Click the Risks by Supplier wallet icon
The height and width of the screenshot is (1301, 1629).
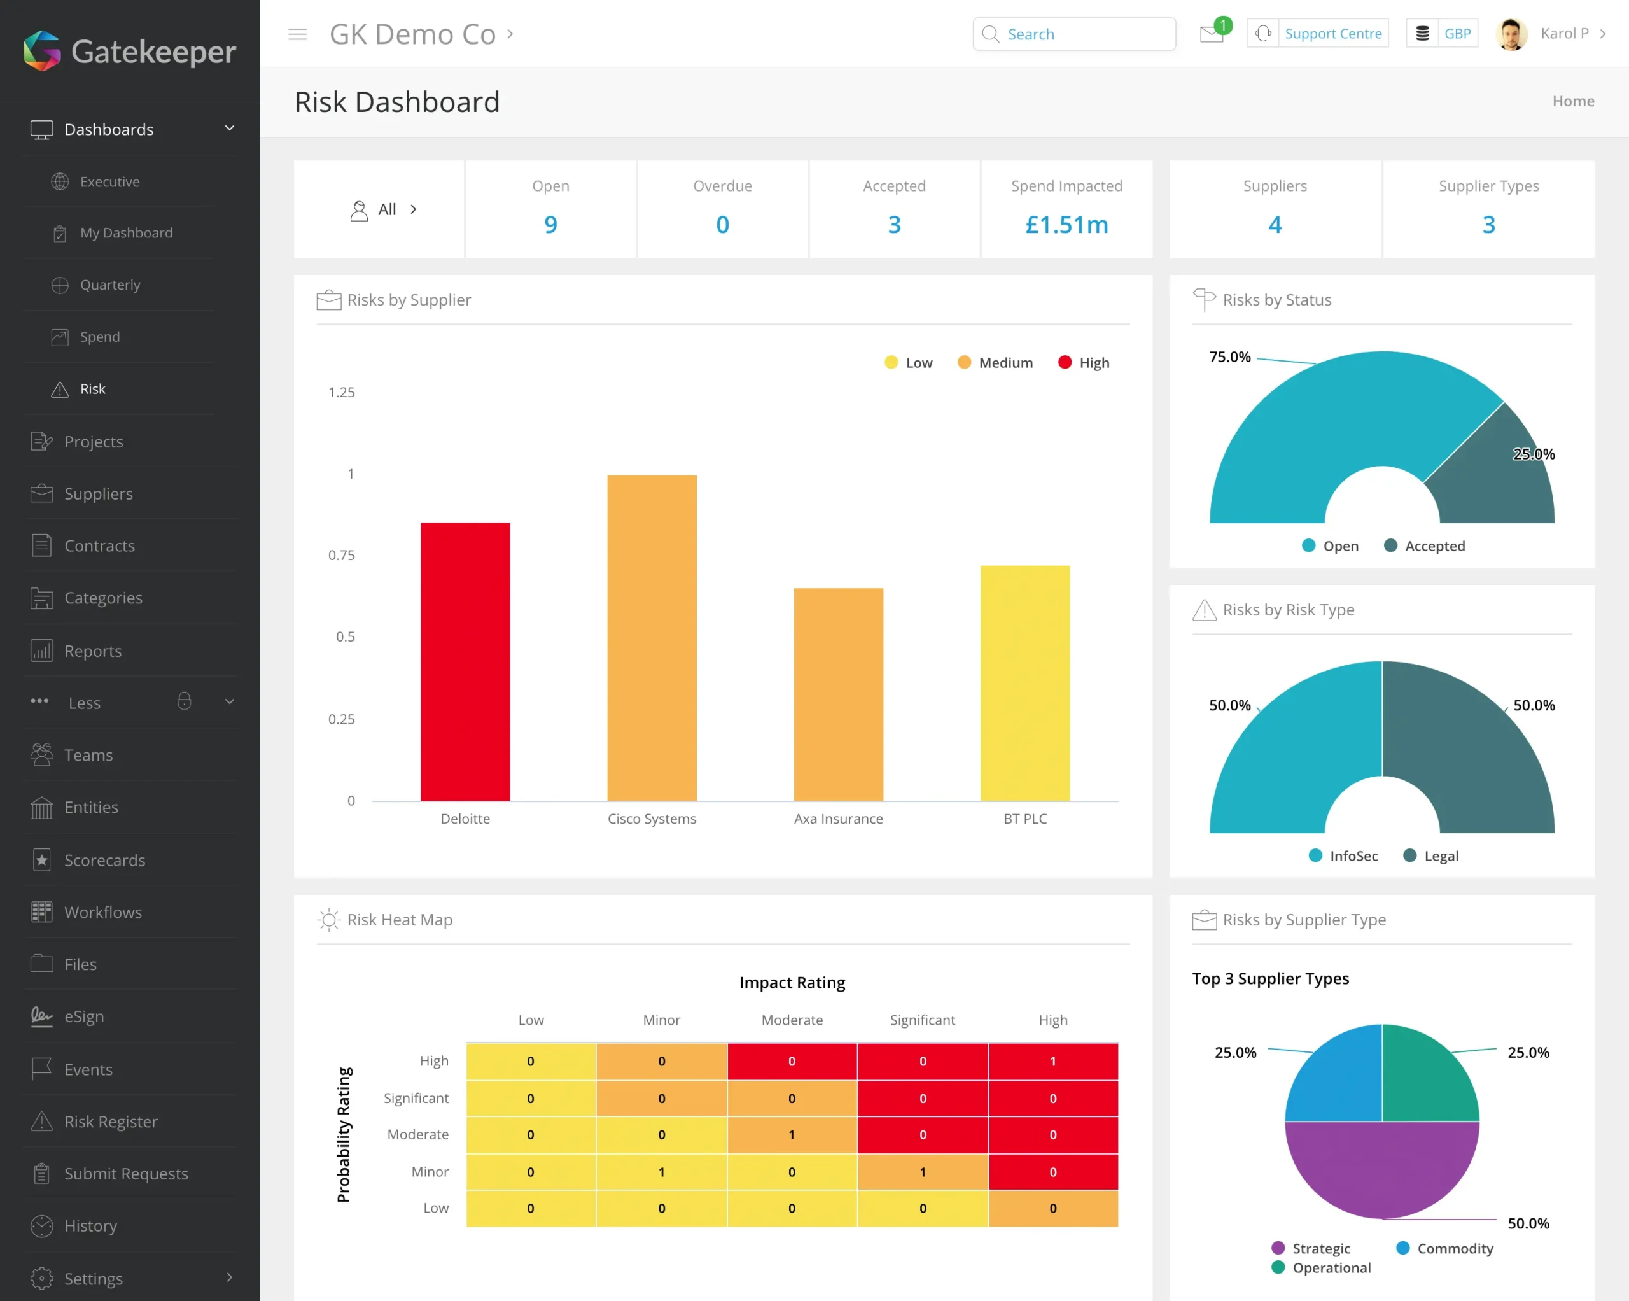[328, 300]
